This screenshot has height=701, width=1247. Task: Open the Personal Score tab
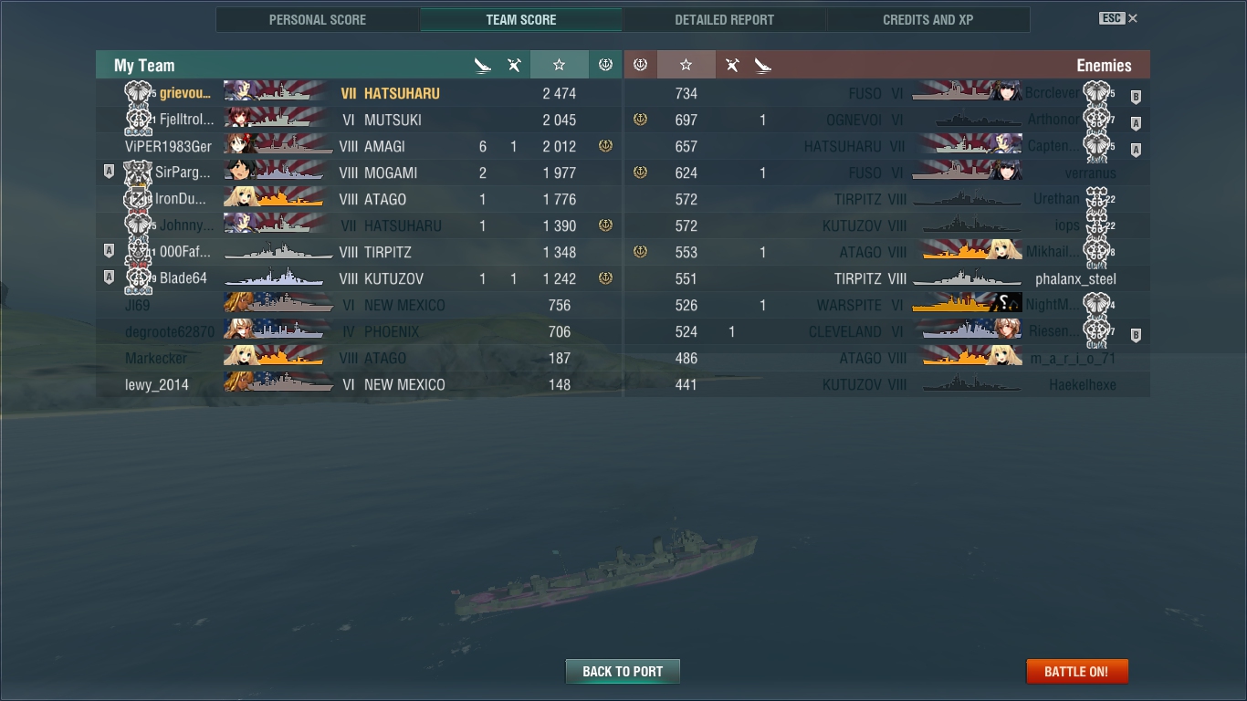[318, 19]
